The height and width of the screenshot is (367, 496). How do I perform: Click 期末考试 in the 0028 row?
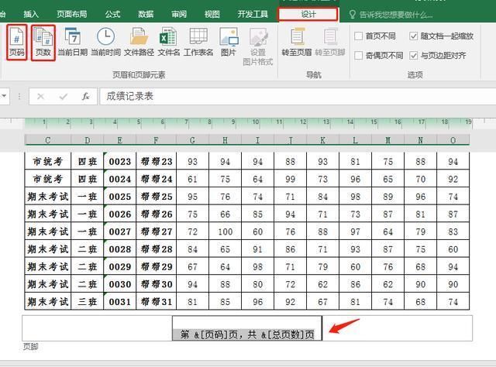48,249
